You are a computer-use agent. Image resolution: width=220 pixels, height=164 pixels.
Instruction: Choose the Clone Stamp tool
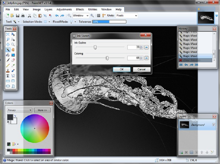tap(8, 71)
